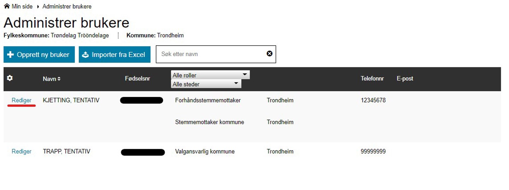Edit user KJETTING, TENTATIV via Rediger
This screenshot has width=509, height=190.
(22, 100)
